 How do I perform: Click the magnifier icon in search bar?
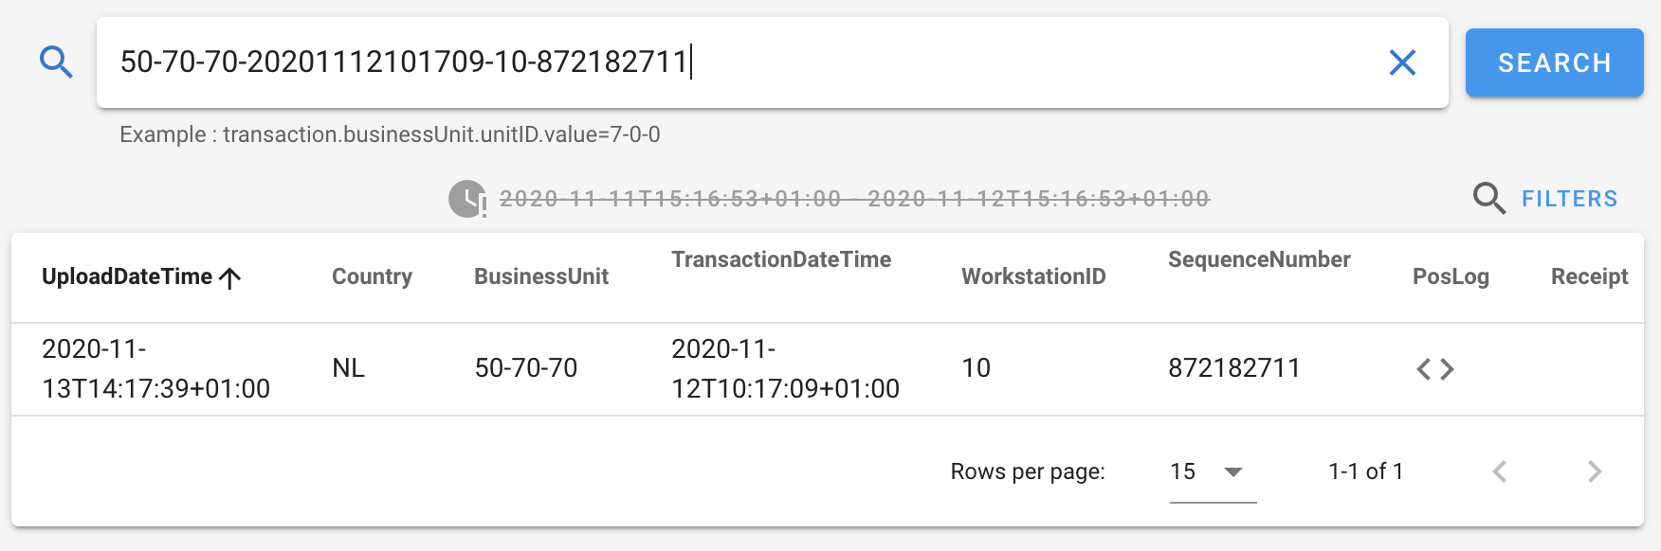[57, 62]
